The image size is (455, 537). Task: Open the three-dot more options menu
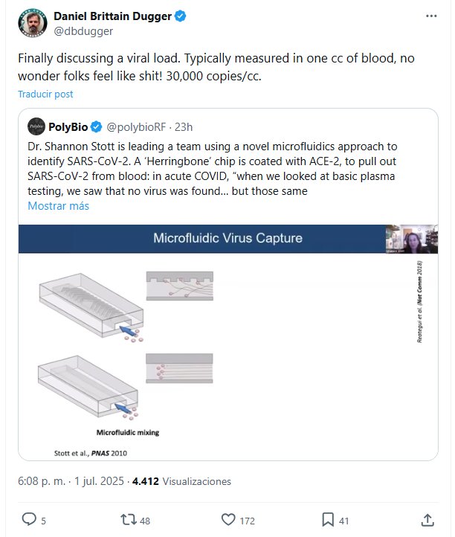[431, 16]
